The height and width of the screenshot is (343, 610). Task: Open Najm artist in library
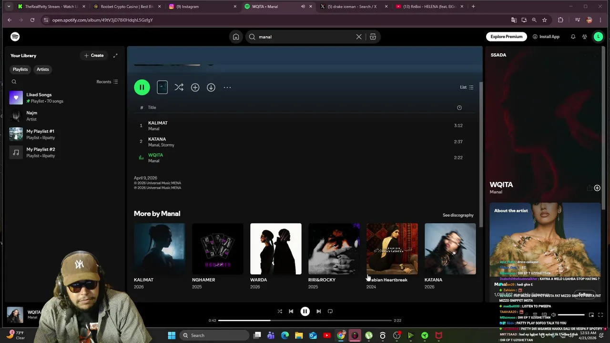click(x=64, y=116)
